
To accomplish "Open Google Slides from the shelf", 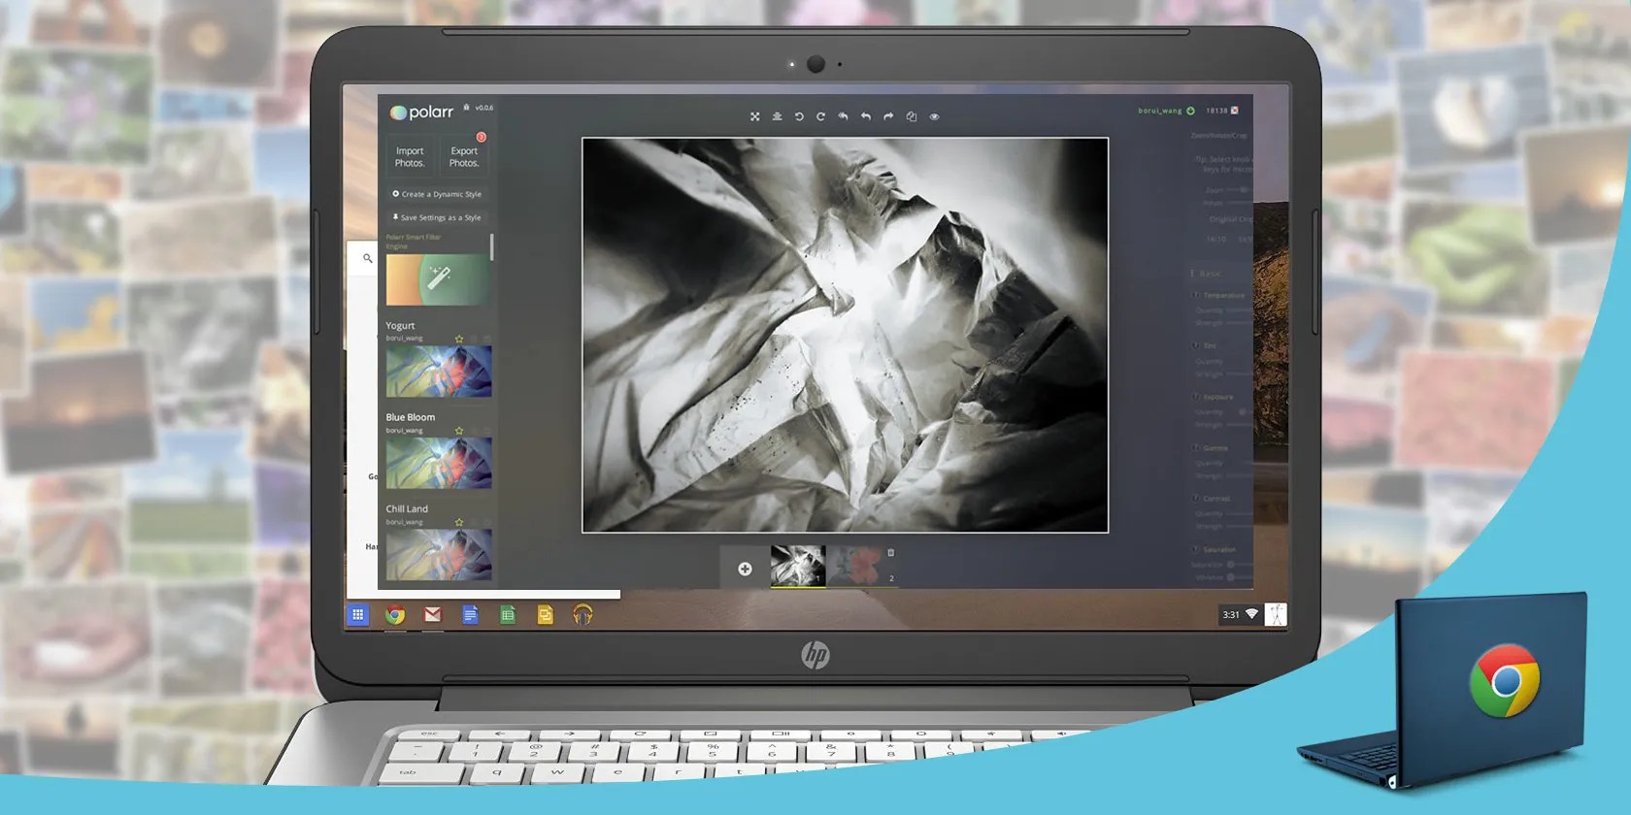I will [x=545, y=614].
